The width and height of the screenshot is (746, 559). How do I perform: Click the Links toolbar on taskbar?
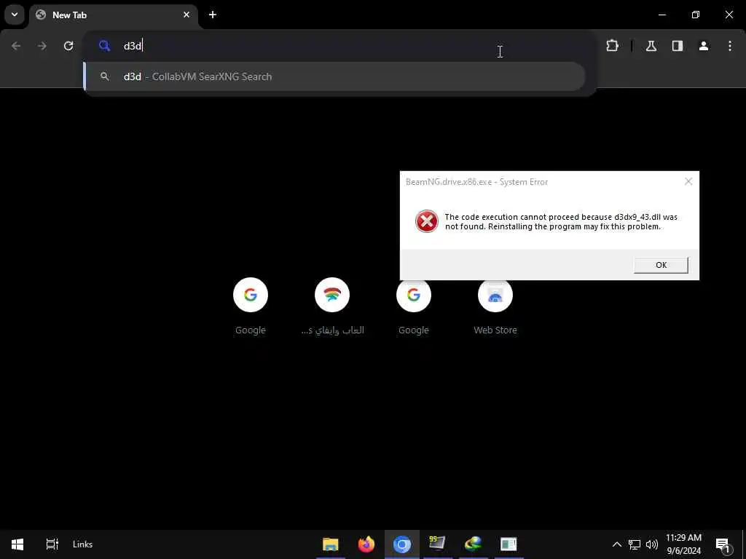point(83,544)
